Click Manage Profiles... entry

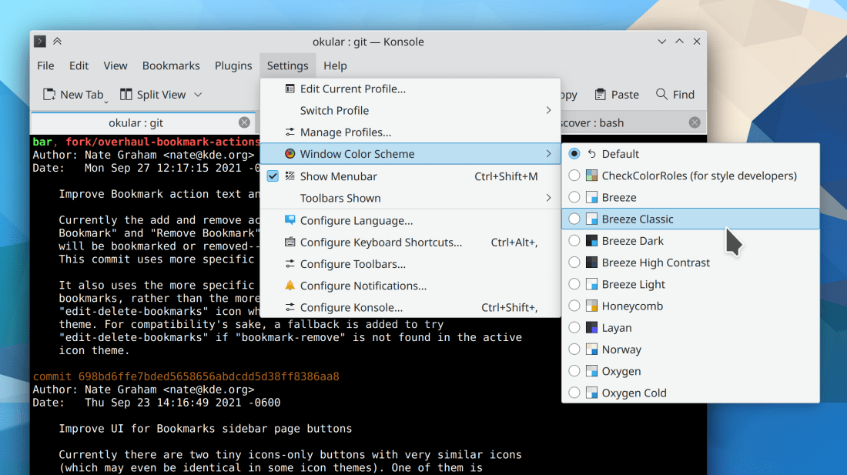point(345,132)
